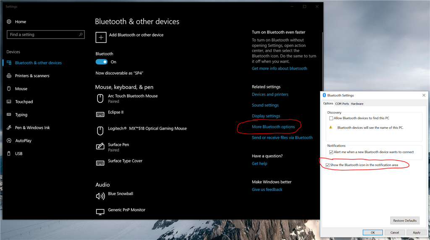Image resolution: width=430 pixels, height=240 pixels.
Task: Click the Blue Snowball speaker icon
Action: 100,196
